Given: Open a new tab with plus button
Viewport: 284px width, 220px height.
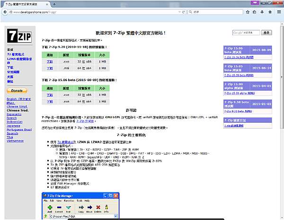Looking at the screenshot, I should pyautogui.click(x=54, y=4).
